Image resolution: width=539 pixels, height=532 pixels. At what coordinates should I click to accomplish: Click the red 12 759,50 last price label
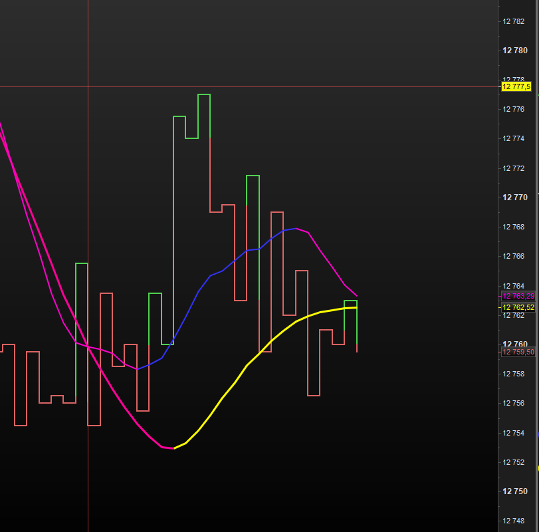[x=518, y=352]
